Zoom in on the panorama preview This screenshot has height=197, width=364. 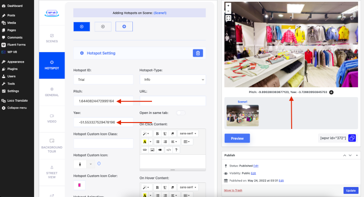click(x=228, y=6)
